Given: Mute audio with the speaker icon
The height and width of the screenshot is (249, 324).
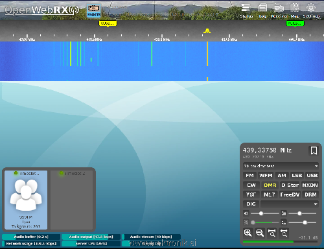Looking at the screenshot, I should (x=246, y=213).
